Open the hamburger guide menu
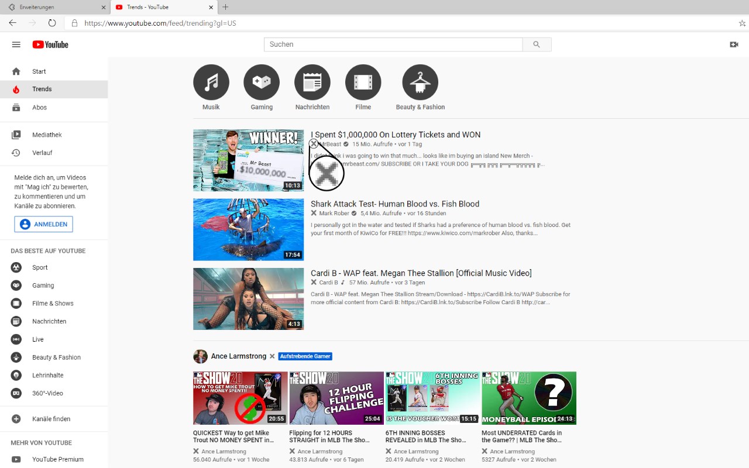 click(16, 44)
